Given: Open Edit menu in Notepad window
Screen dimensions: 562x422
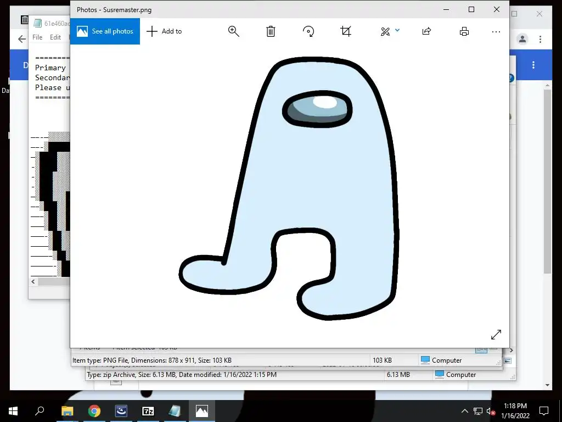Looking at the screenshot, I should [x=55, y=37].
